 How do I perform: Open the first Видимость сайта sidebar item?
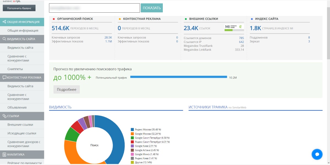coord(20,48)
